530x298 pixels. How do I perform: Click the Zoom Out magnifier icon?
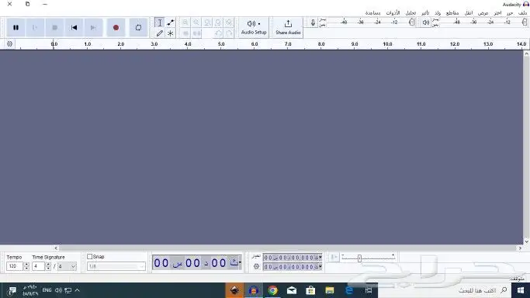click(x=196, y=23)
